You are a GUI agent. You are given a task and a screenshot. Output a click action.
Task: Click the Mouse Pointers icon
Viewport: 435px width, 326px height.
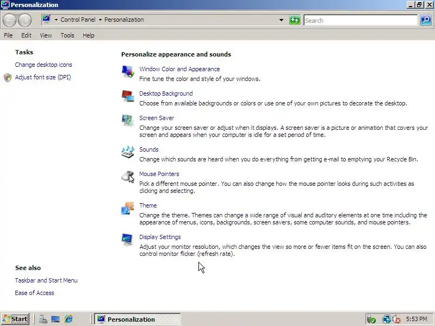coord(128,177)
